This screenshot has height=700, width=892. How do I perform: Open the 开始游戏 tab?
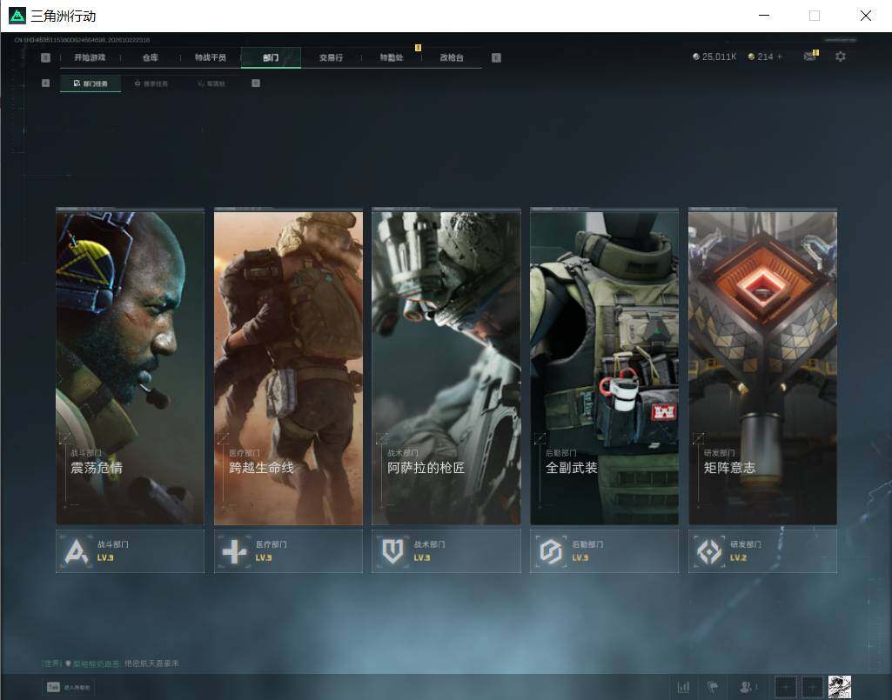click(x=90, y=57)
